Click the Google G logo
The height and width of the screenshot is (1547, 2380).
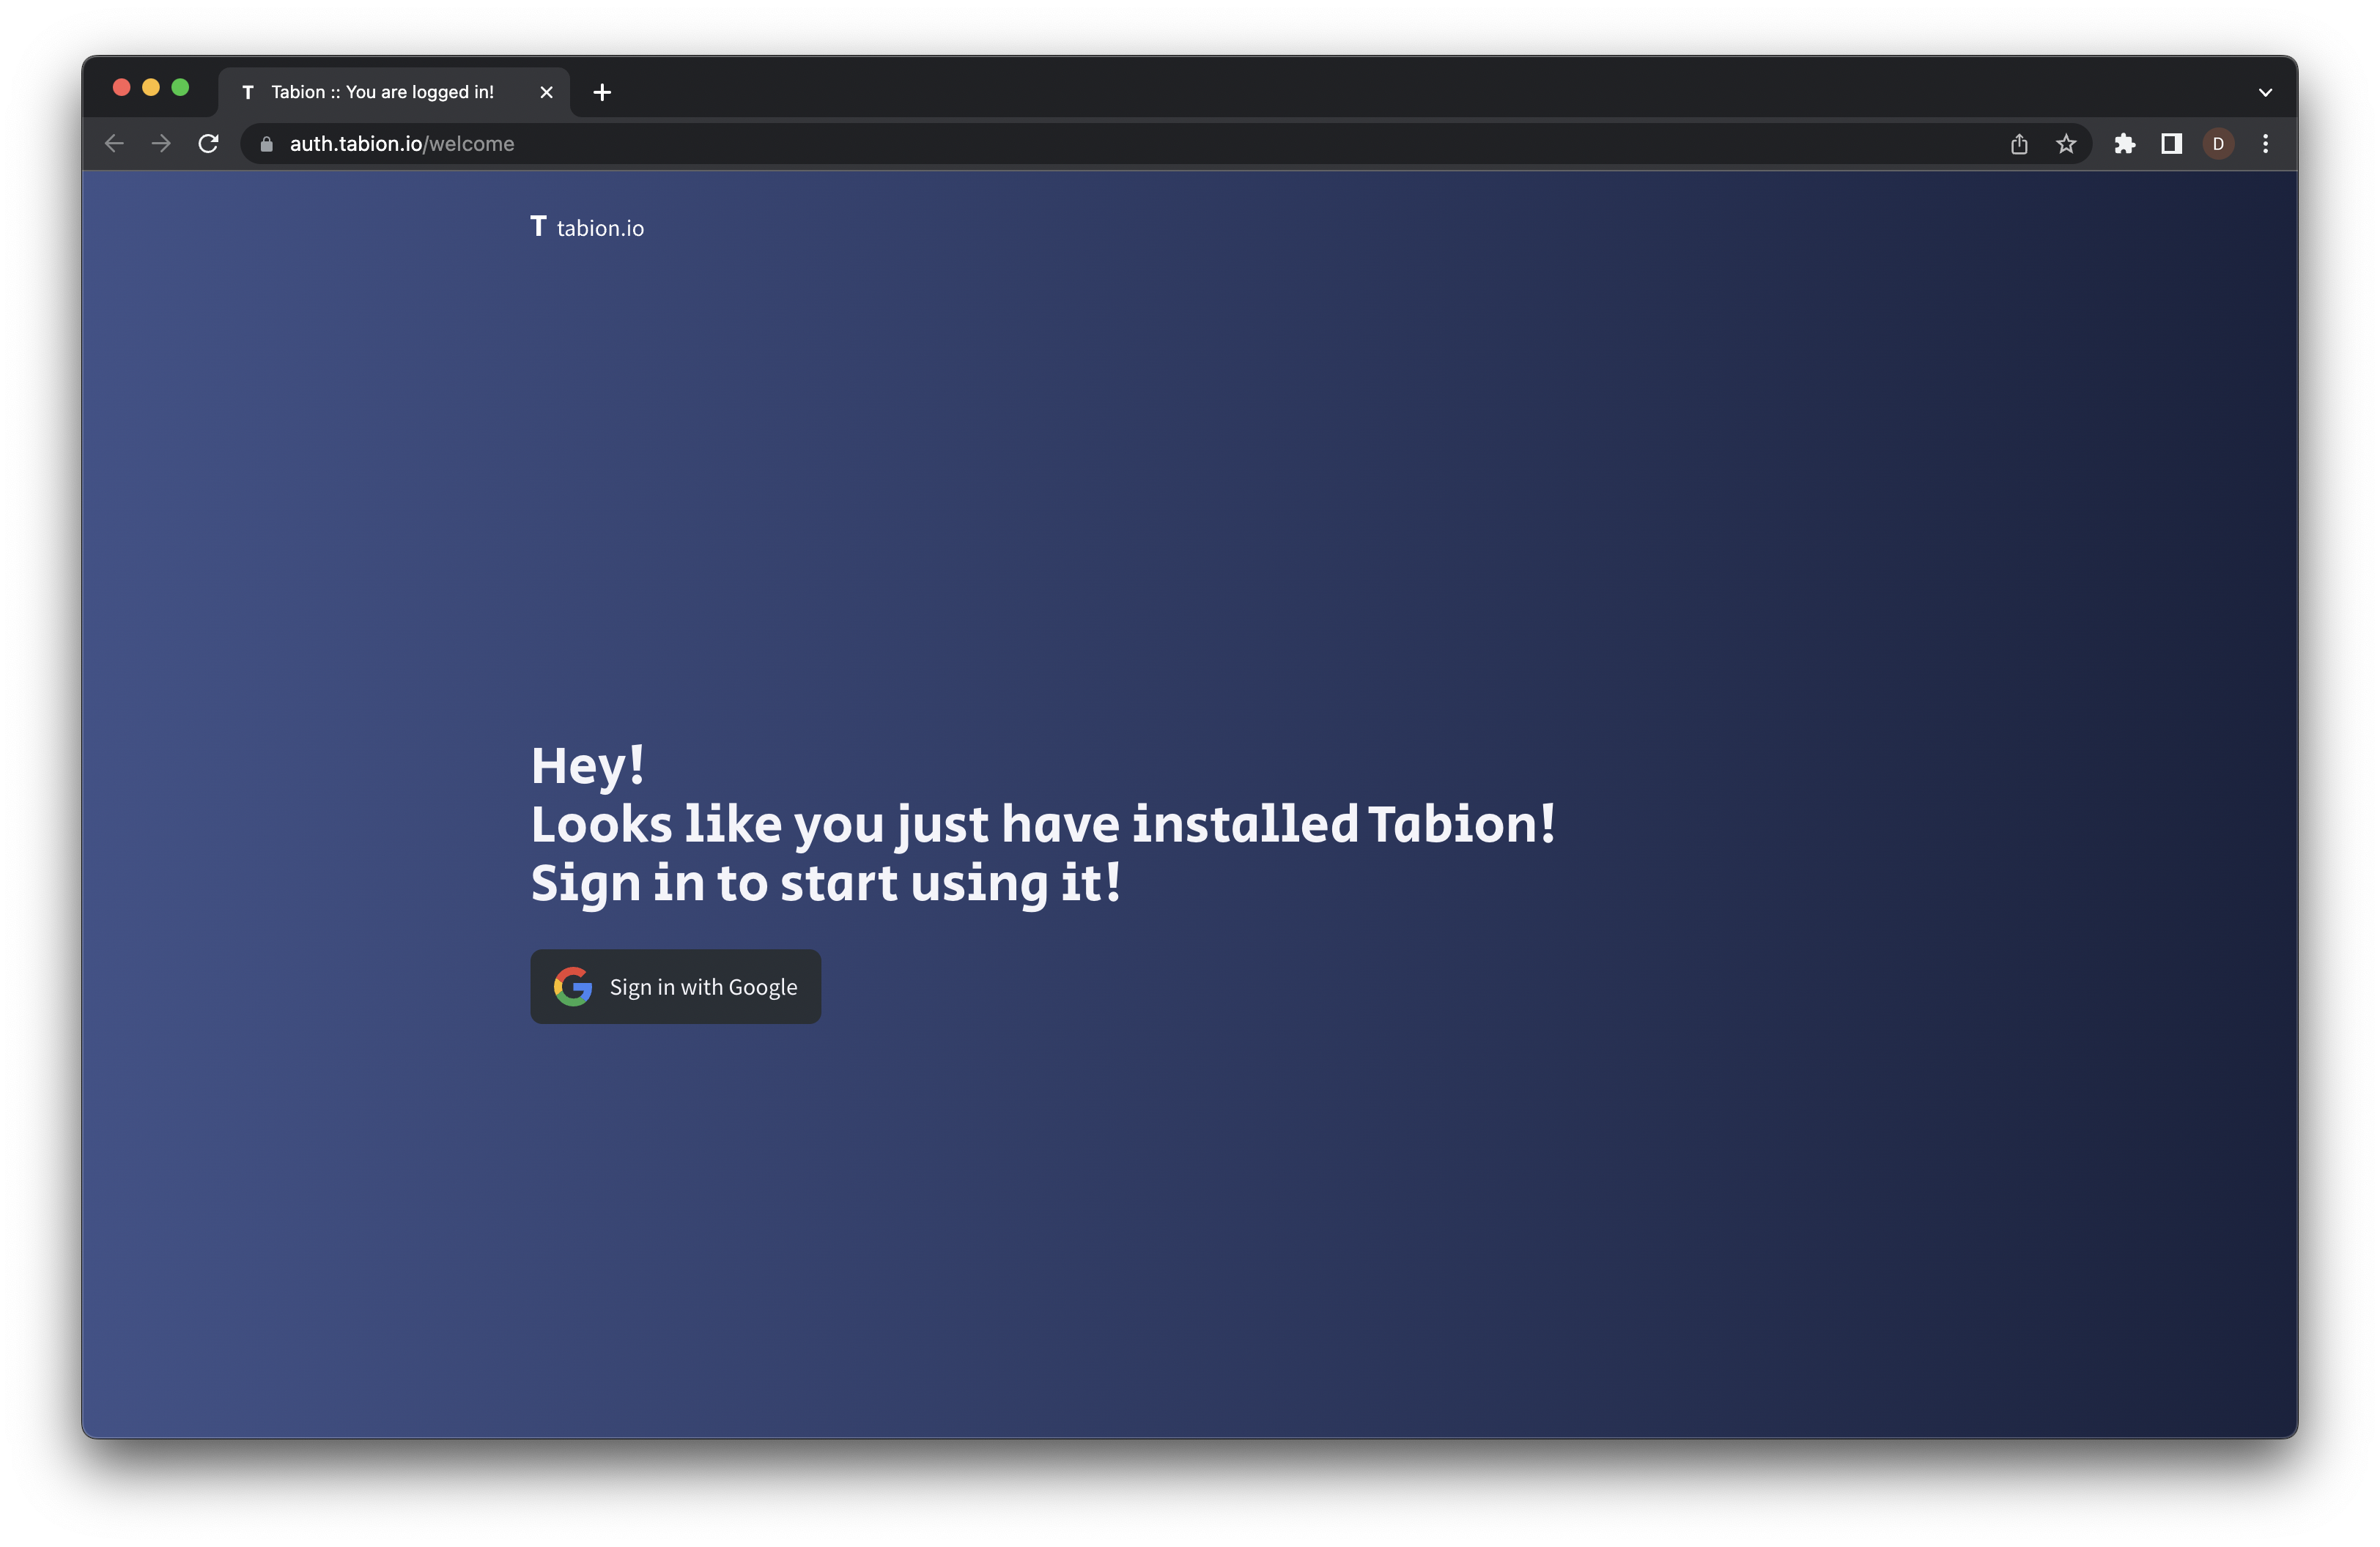[573, 987]
